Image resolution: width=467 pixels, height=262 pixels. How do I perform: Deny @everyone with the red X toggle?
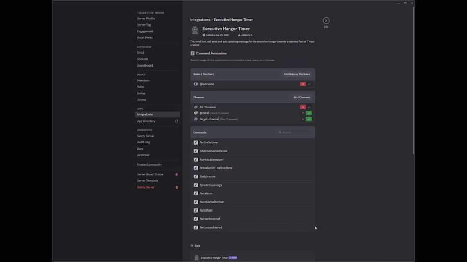pos(303,84)
